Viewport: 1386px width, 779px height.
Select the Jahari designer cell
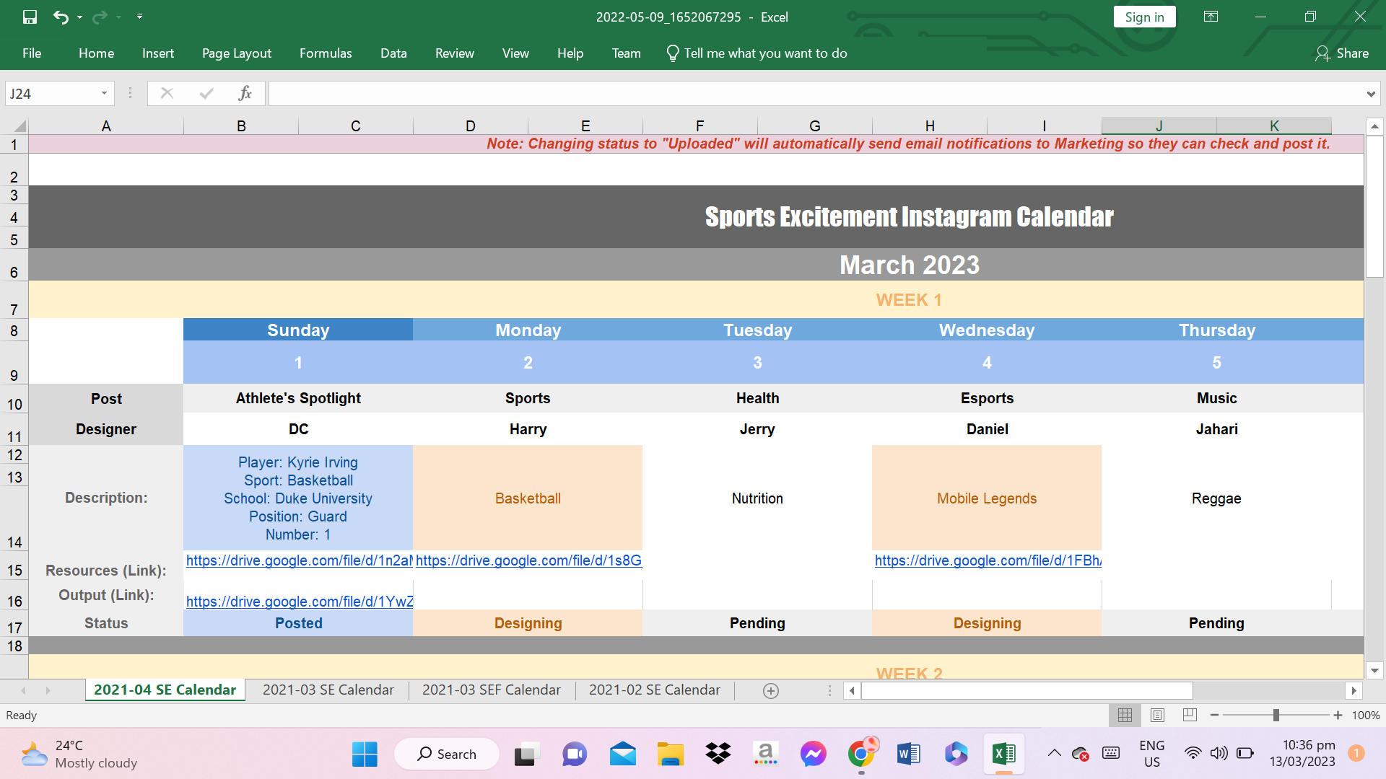[x=1216, y=429]
